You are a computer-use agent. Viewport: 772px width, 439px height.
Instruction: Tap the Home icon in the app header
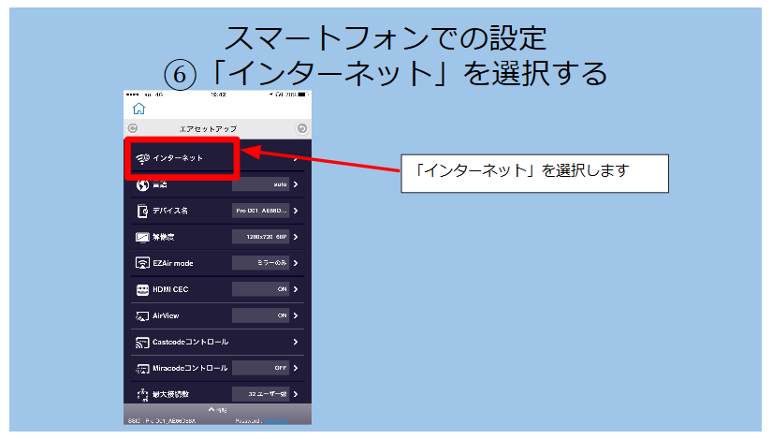coord(138,109)
